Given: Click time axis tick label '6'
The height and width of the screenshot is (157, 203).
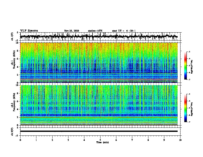Looking at the screenshot, I should click(116, 140).
